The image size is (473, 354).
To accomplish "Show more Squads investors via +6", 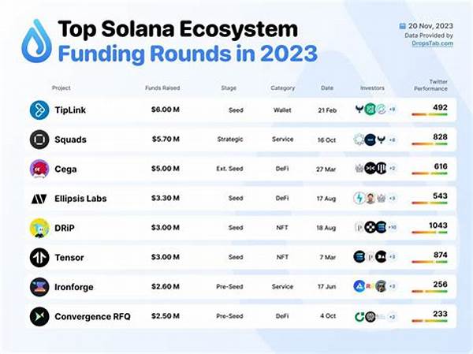I will click(392, 139).
